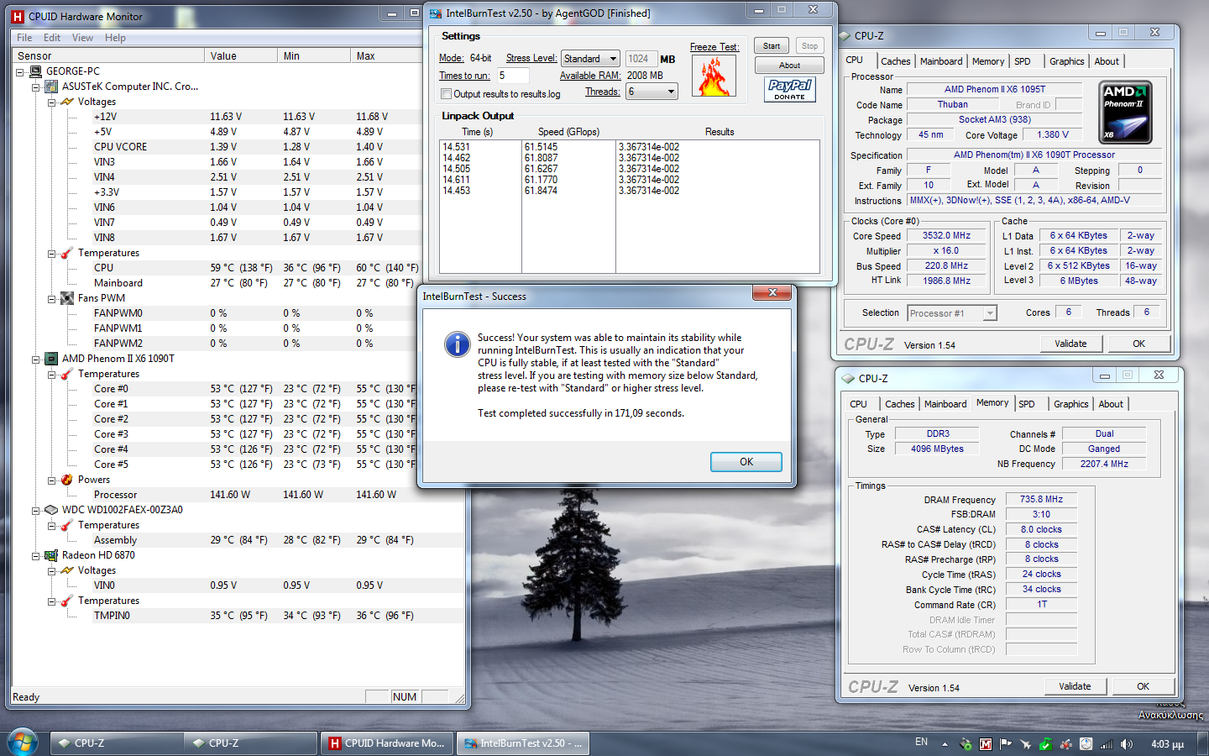Switch to Graphics tab in lower CPU-Z
This screenshot has width=1209, height=756.
pos(1070,404)
